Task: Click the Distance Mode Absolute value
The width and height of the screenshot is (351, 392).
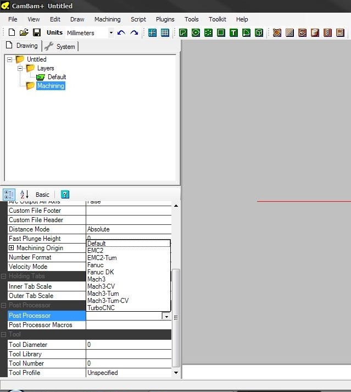Action: coord(129,229)
